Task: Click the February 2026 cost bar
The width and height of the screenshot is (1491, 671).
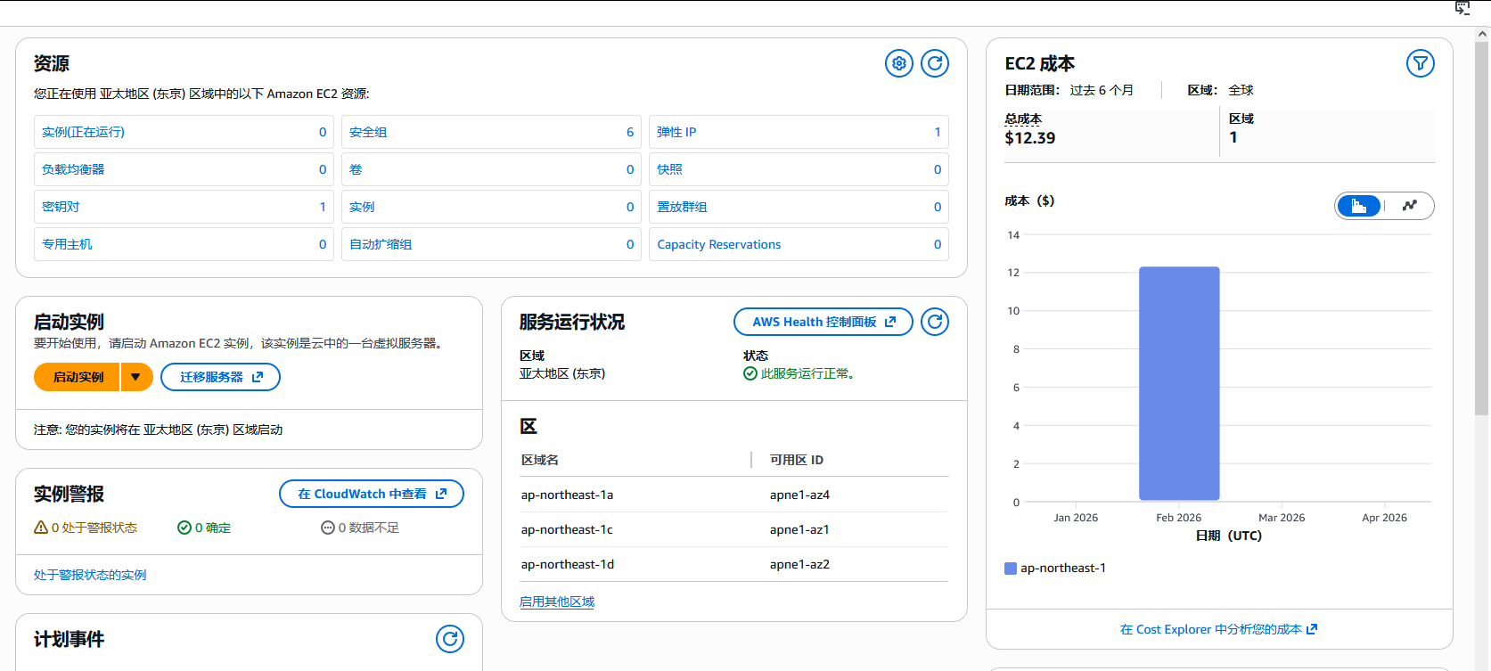Action: tap(1178, 383)
